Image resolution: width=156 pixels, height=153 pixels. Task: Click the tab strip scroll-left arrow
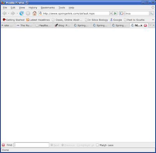[x=2, y=25]
